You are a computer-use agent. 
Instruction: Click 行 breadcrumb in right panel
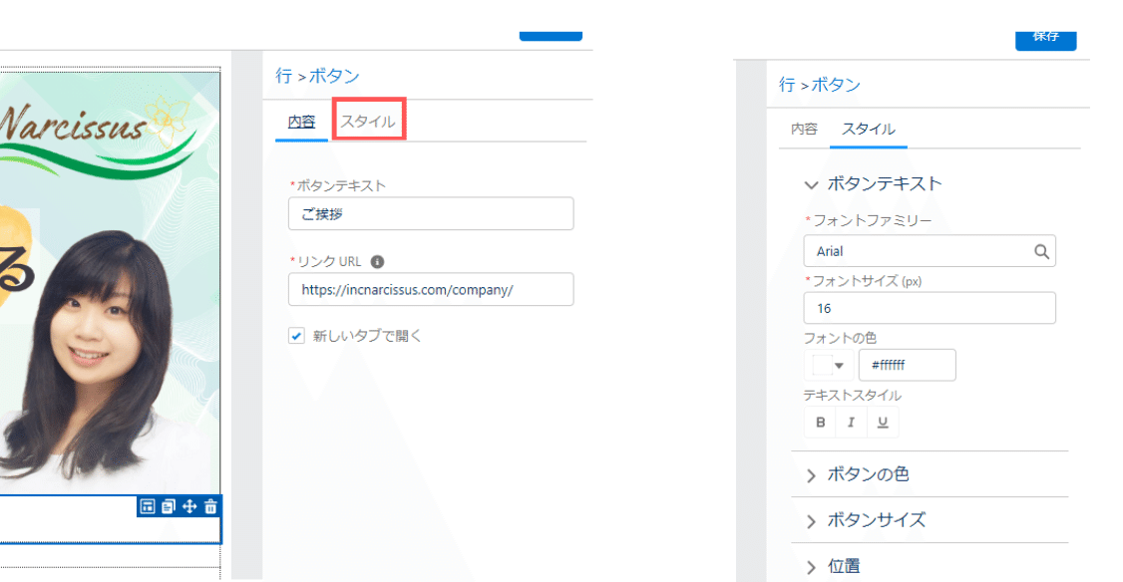[787, 85]
